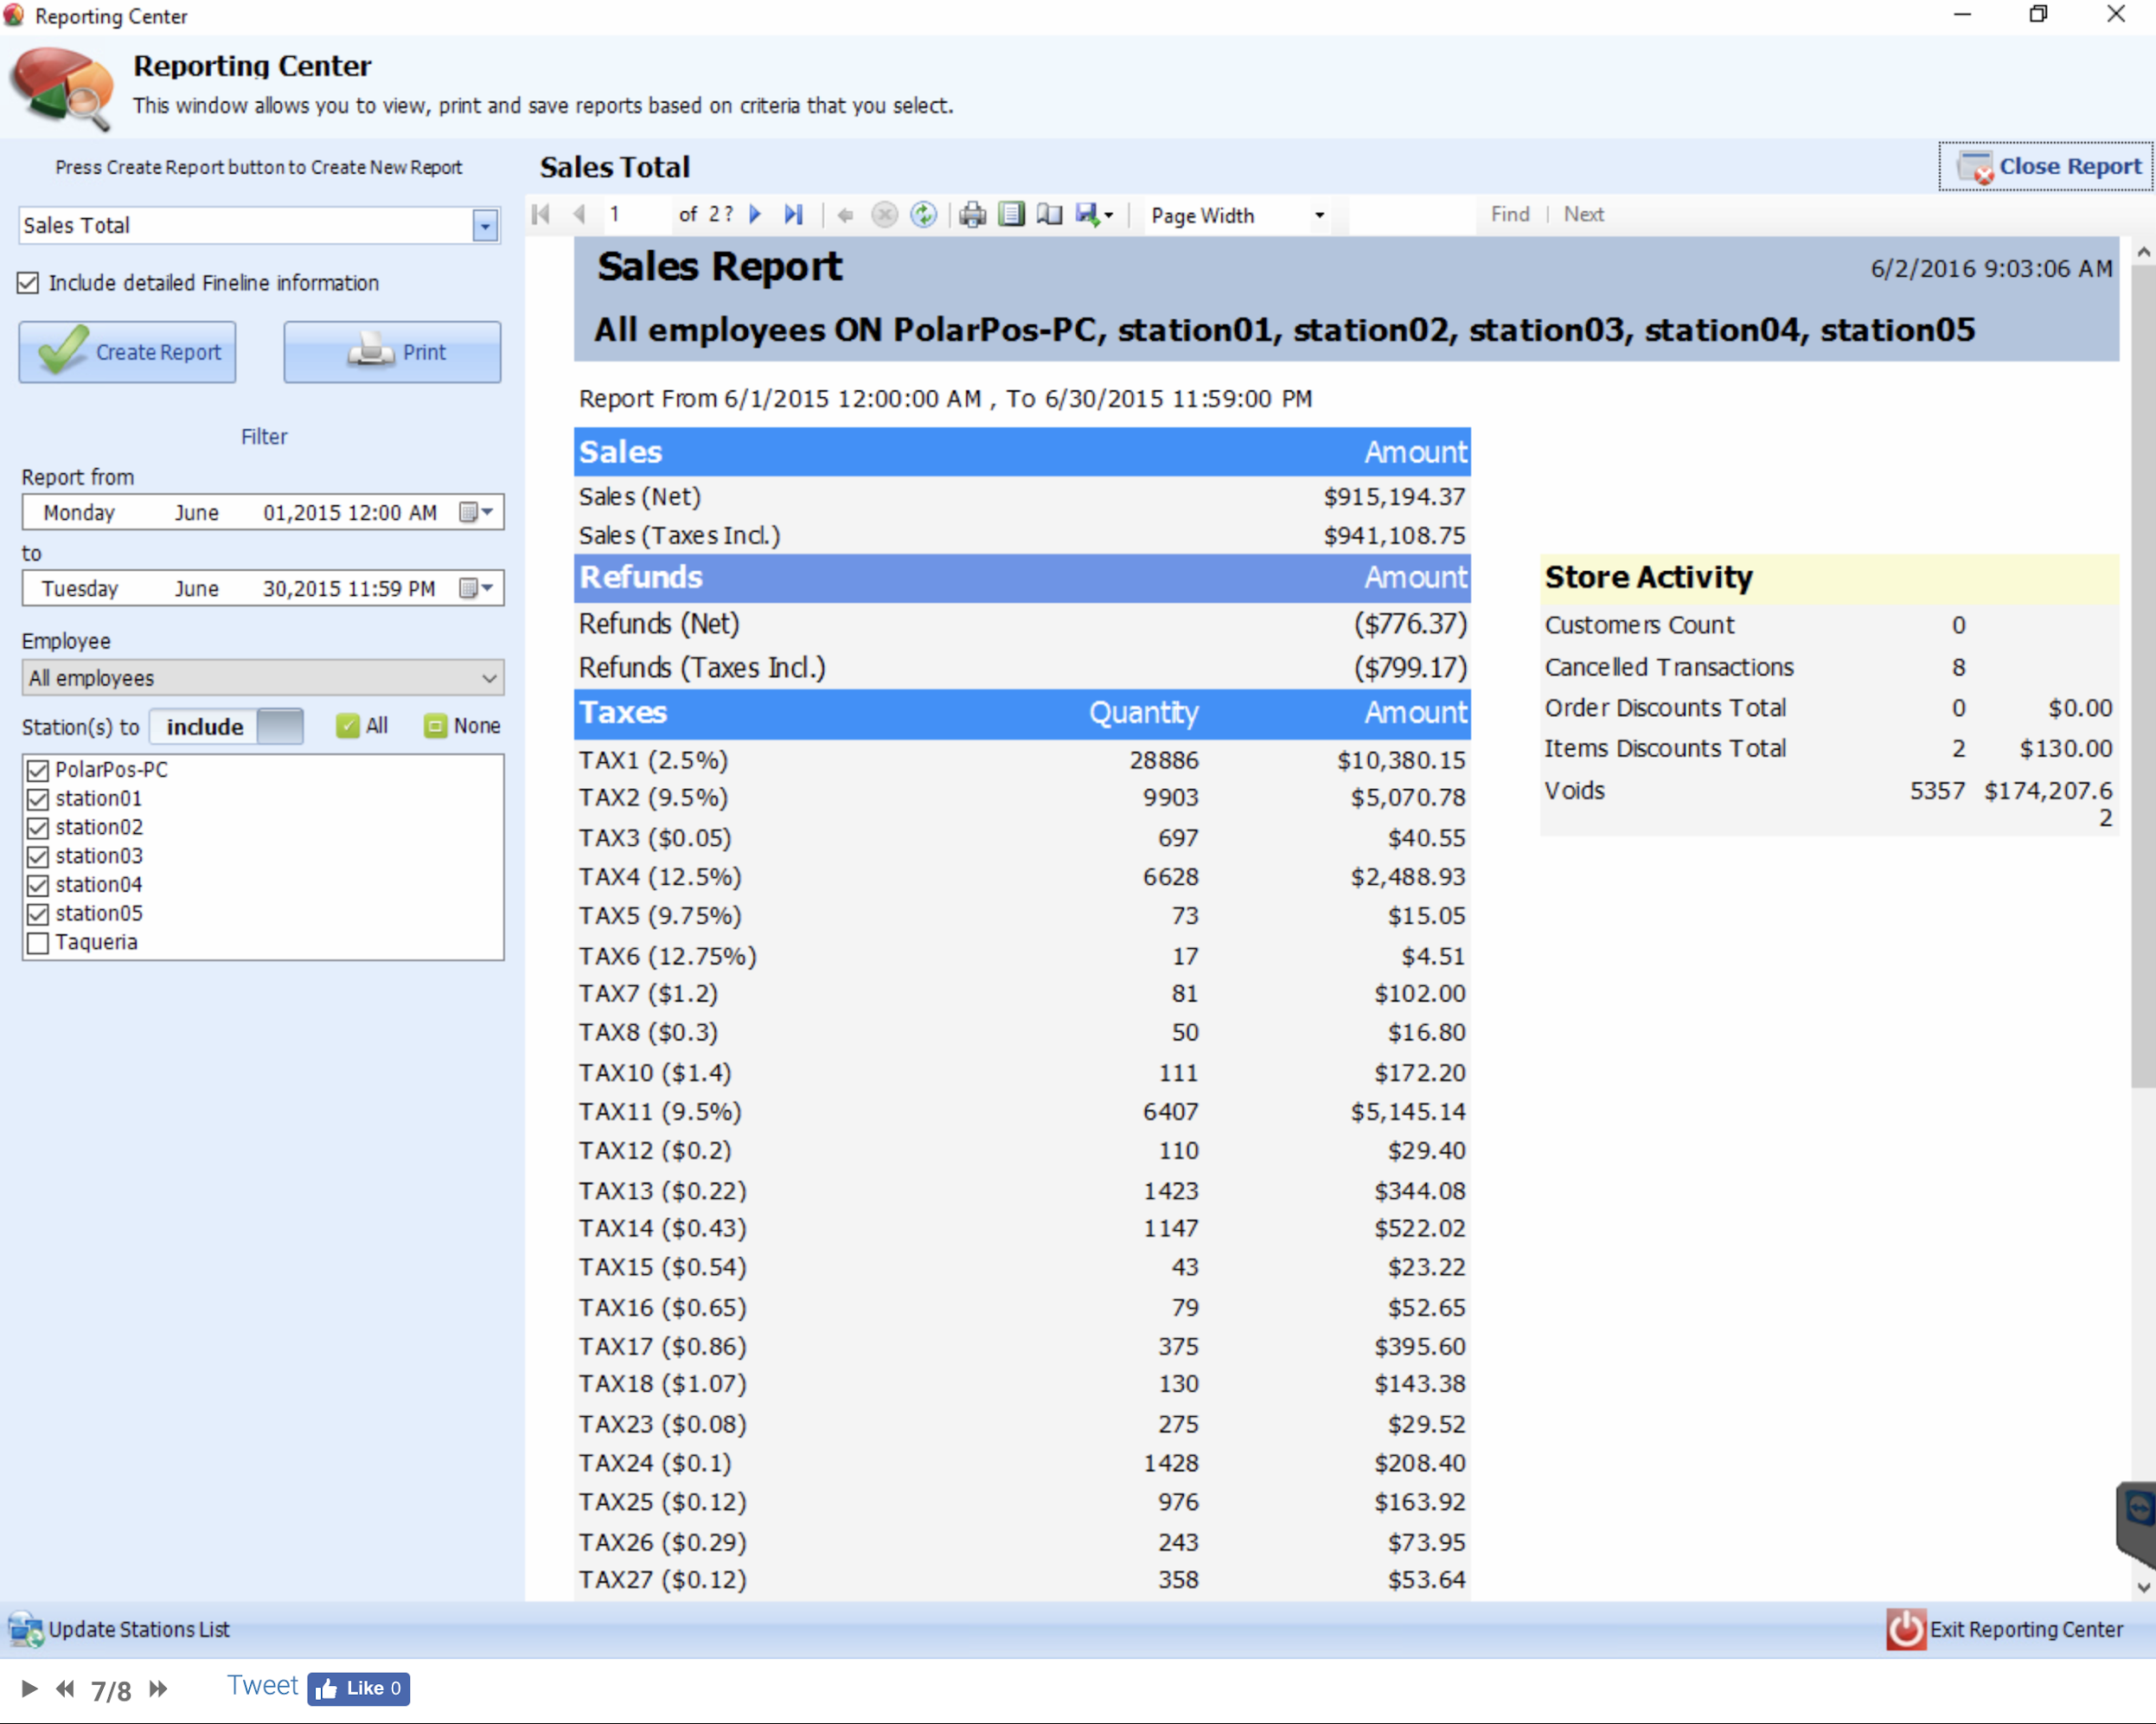The height and width of the screenshot is (1724, 2156).
Task: Go to next report page
Action: point(756,214)
